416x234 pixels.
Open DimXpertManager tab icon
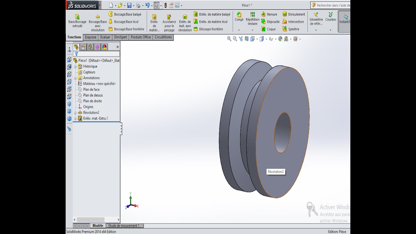click(x=97, y=47)
